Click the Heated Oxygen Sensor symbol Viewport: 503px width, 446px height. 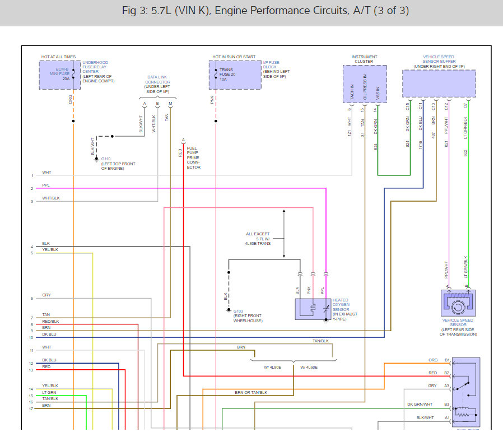(313, 309)
